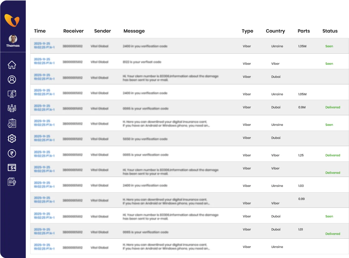The image size is (349, 258).
Task: Click the Country column header
Action: pyautogui.click(x=275, y=31)
